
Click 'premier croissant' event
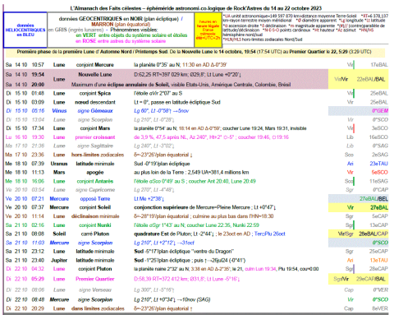click(95, 137)
